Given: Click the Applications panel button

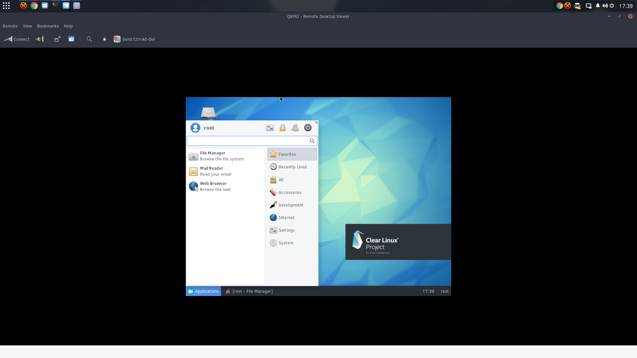Looking at the screenshot, I should pos(203,291).
